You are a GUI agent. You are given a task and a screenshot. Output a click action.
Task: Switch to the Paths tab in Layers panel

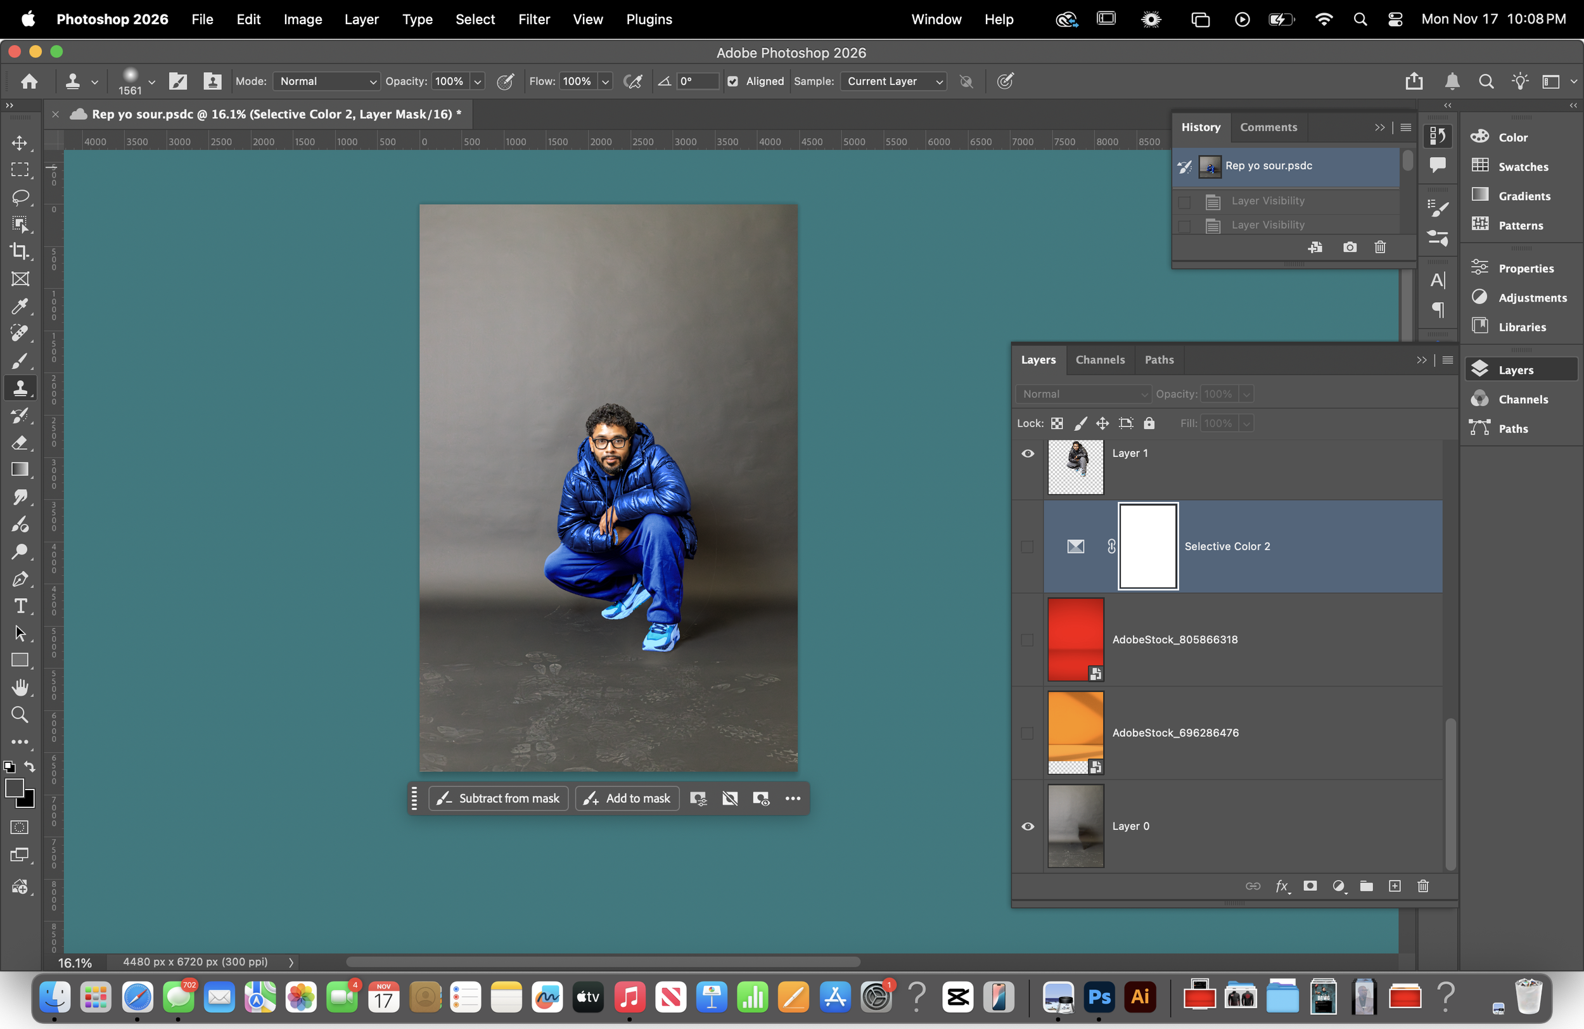(x=1159, y=359)
